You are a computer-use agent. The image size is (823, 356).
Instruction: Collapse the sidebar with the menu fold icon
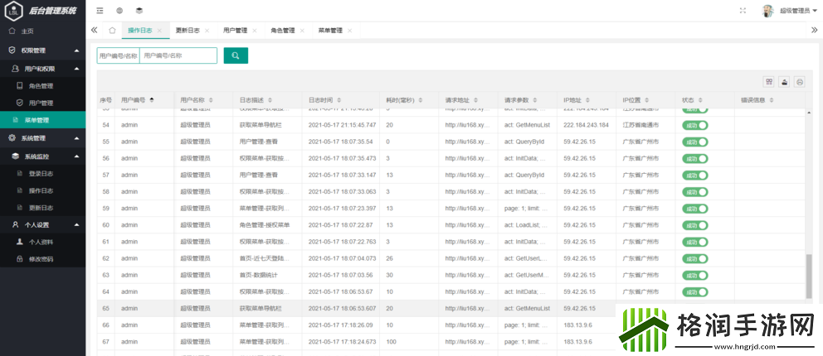(x=100, y=11)
